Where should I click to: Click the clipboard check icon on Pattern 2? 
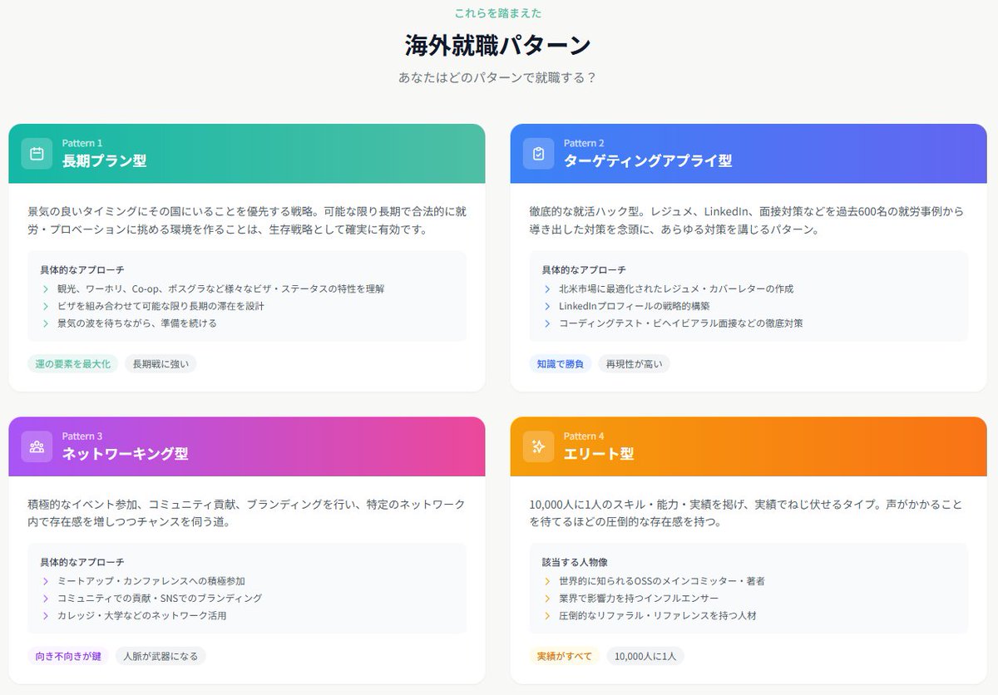pyautogui.click(x=538, y=154)
